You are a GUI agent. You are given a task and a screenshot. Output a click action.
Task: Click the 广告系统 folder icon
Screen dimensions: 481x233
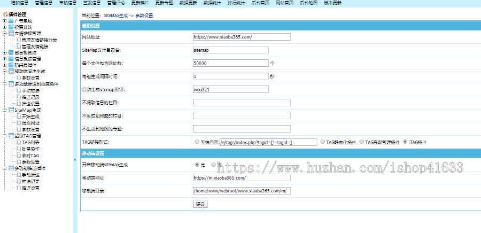coord(11,21)
